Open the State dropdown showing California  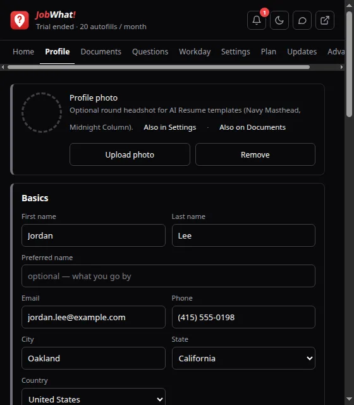pos(243,358)
